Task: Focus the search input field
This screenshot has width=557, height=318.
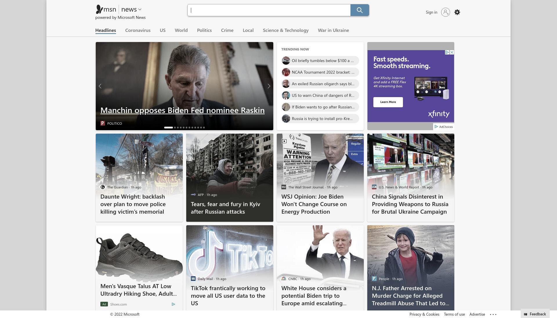Action: point(269,10)
